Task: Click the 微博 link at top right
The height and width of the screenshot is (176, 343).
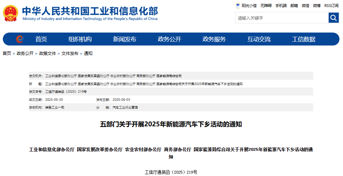Action: [x=317, y=6]
